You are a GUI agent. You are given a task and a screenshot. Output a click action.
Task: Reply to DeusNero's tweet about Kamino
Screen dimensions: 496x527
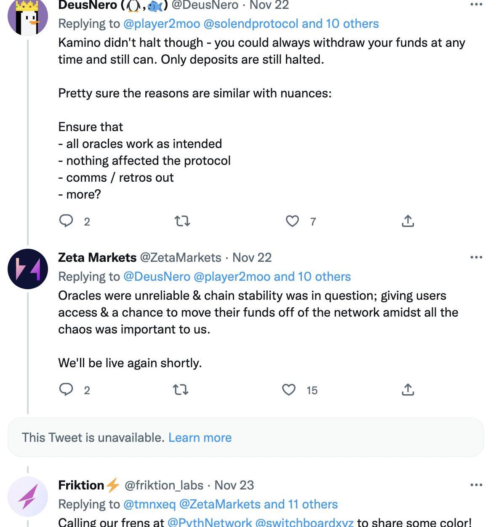point(66,221)
